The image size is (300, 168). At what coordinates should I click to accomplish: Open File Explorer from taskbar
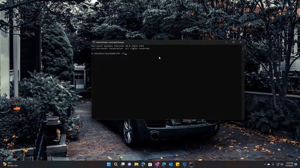(x=136, y=164)
